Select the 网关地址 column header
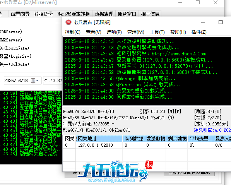Image resolution: width=231 pixels, height=185 pixels. 99,139
